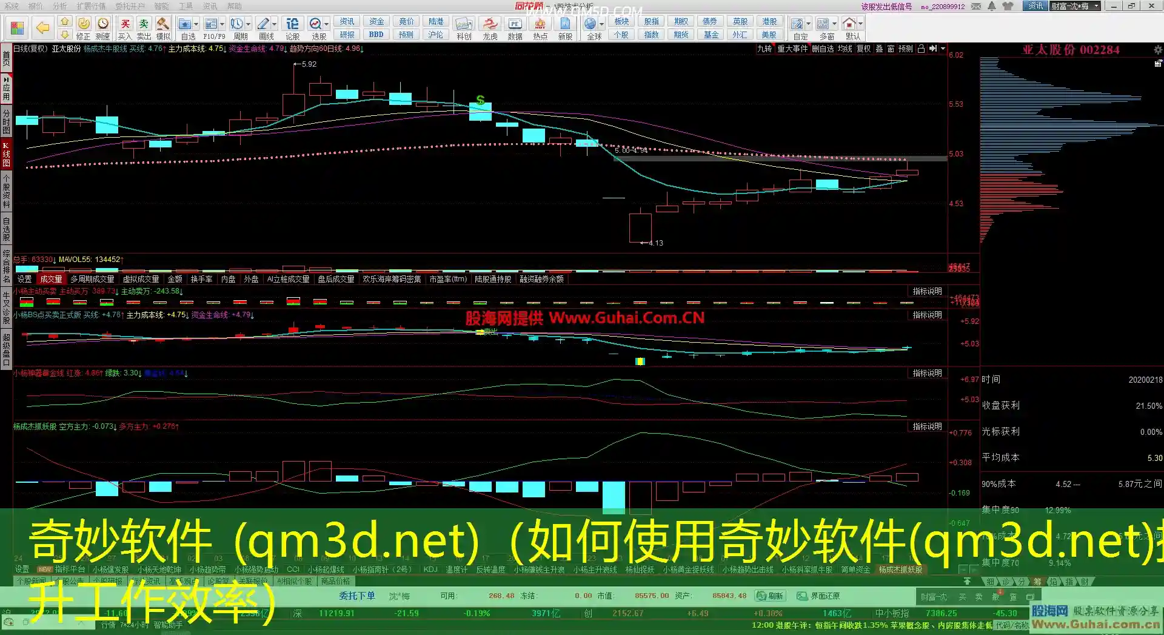Switch to the 成交量 indicator tab

point(51,279)
